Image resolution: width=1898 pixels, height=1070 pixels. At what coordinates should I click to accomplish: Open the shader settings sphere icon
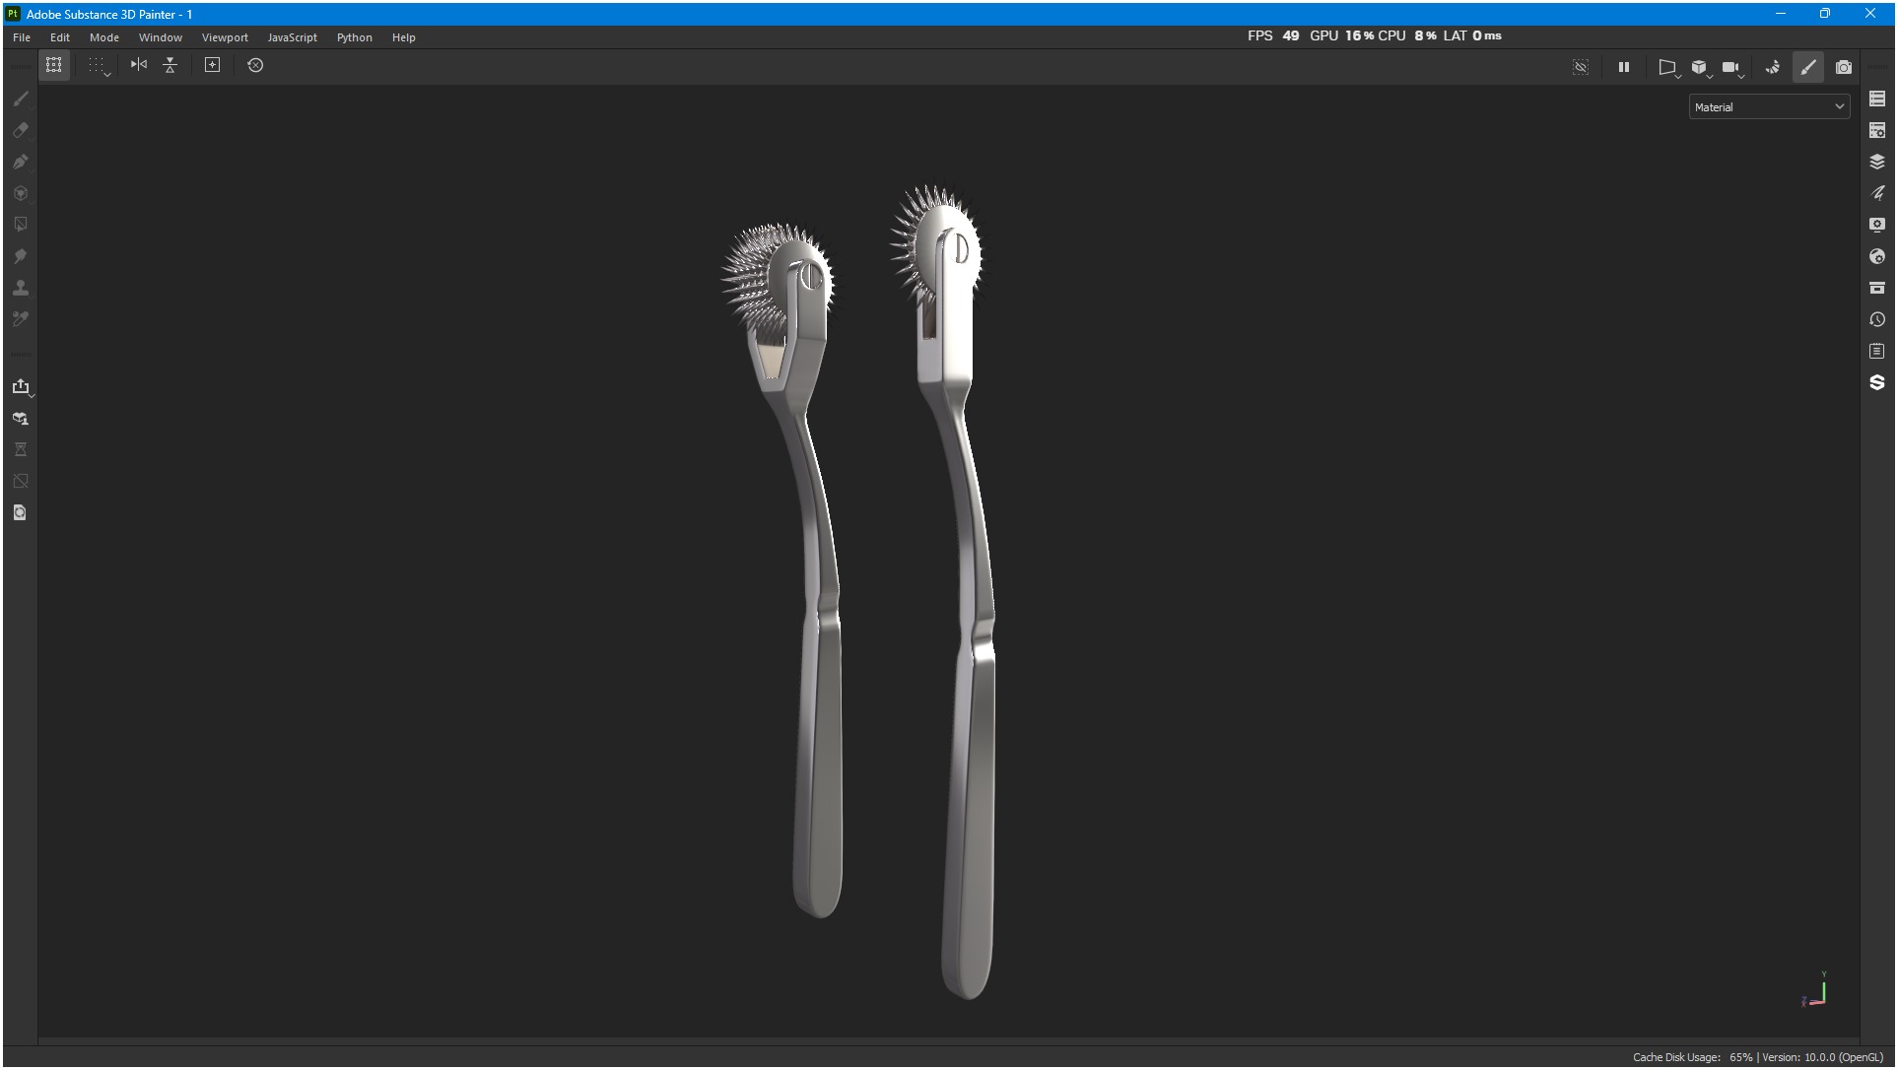click(x=1877, y=256)
